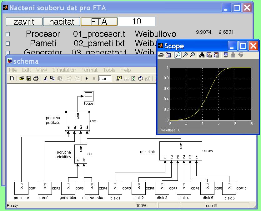Select the disk 6 CDF10 block
The width and height of the screenshot is (261, 211).
pos(229,189)
